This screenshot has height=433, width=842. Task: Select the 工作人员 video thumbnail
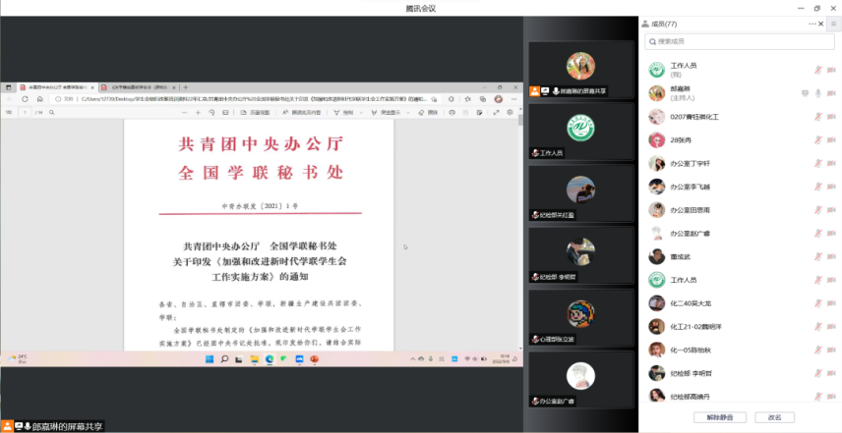point(581,132)
